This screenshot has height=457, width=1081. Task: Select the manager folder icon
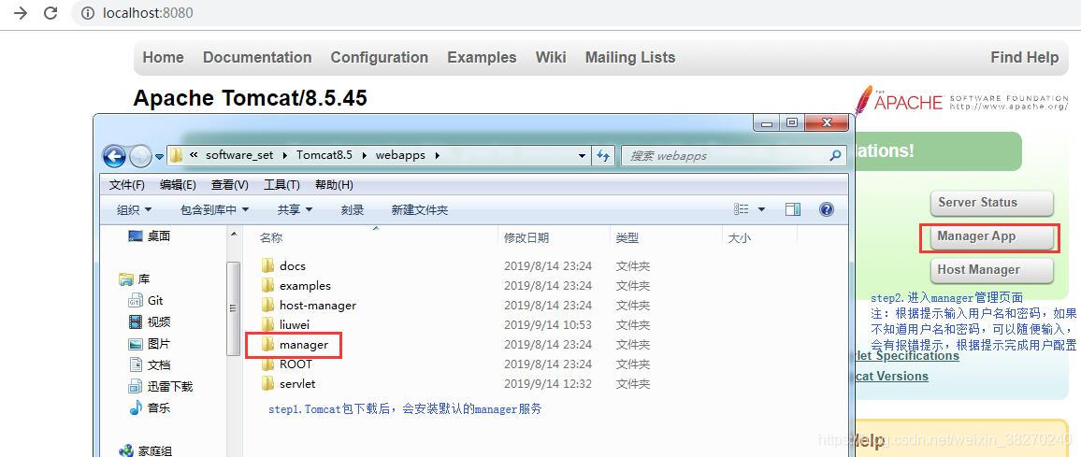pyautogui.click(x=268, y=344)
